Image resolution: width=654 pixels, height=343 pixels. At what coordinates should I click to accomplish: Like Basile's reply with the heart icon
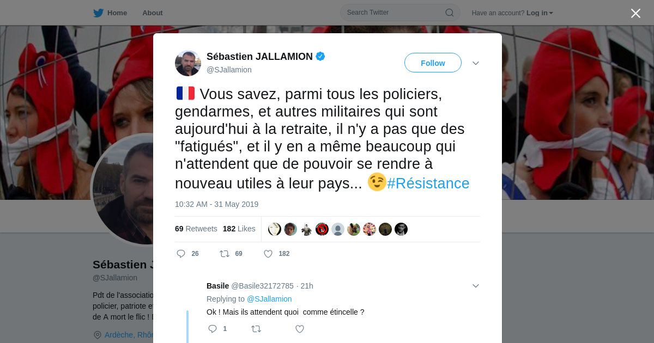[x=300, y=329]
